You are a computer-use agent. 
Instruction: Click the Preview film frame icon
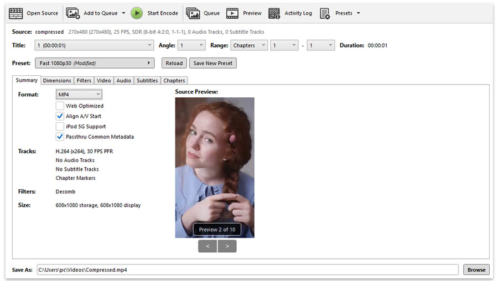pyautogui.click(x=232, y=13)
